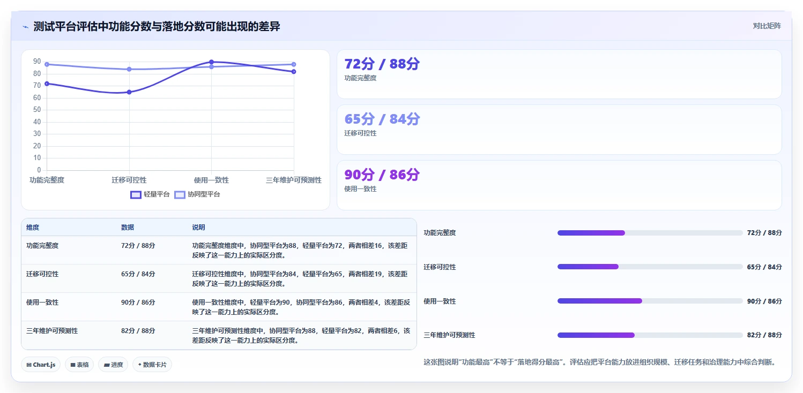Click the 三年维护可预测性 x-axis label

294,180
